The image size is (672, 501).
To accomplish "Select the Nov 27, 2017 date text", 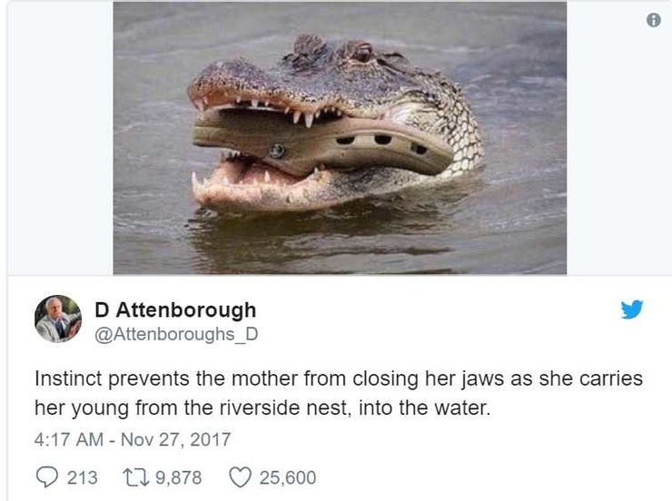I will click(176, 439).
